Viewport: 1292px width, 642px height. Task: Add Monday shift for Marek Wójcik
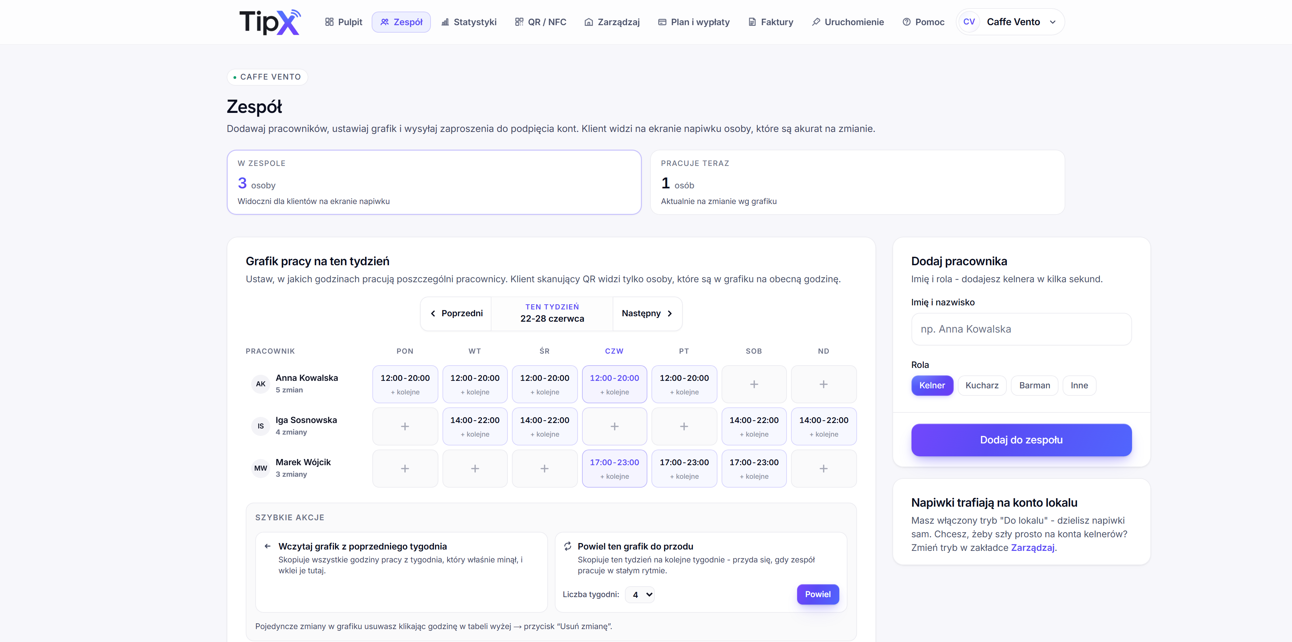pyautogui.click(x=405, y=469)
